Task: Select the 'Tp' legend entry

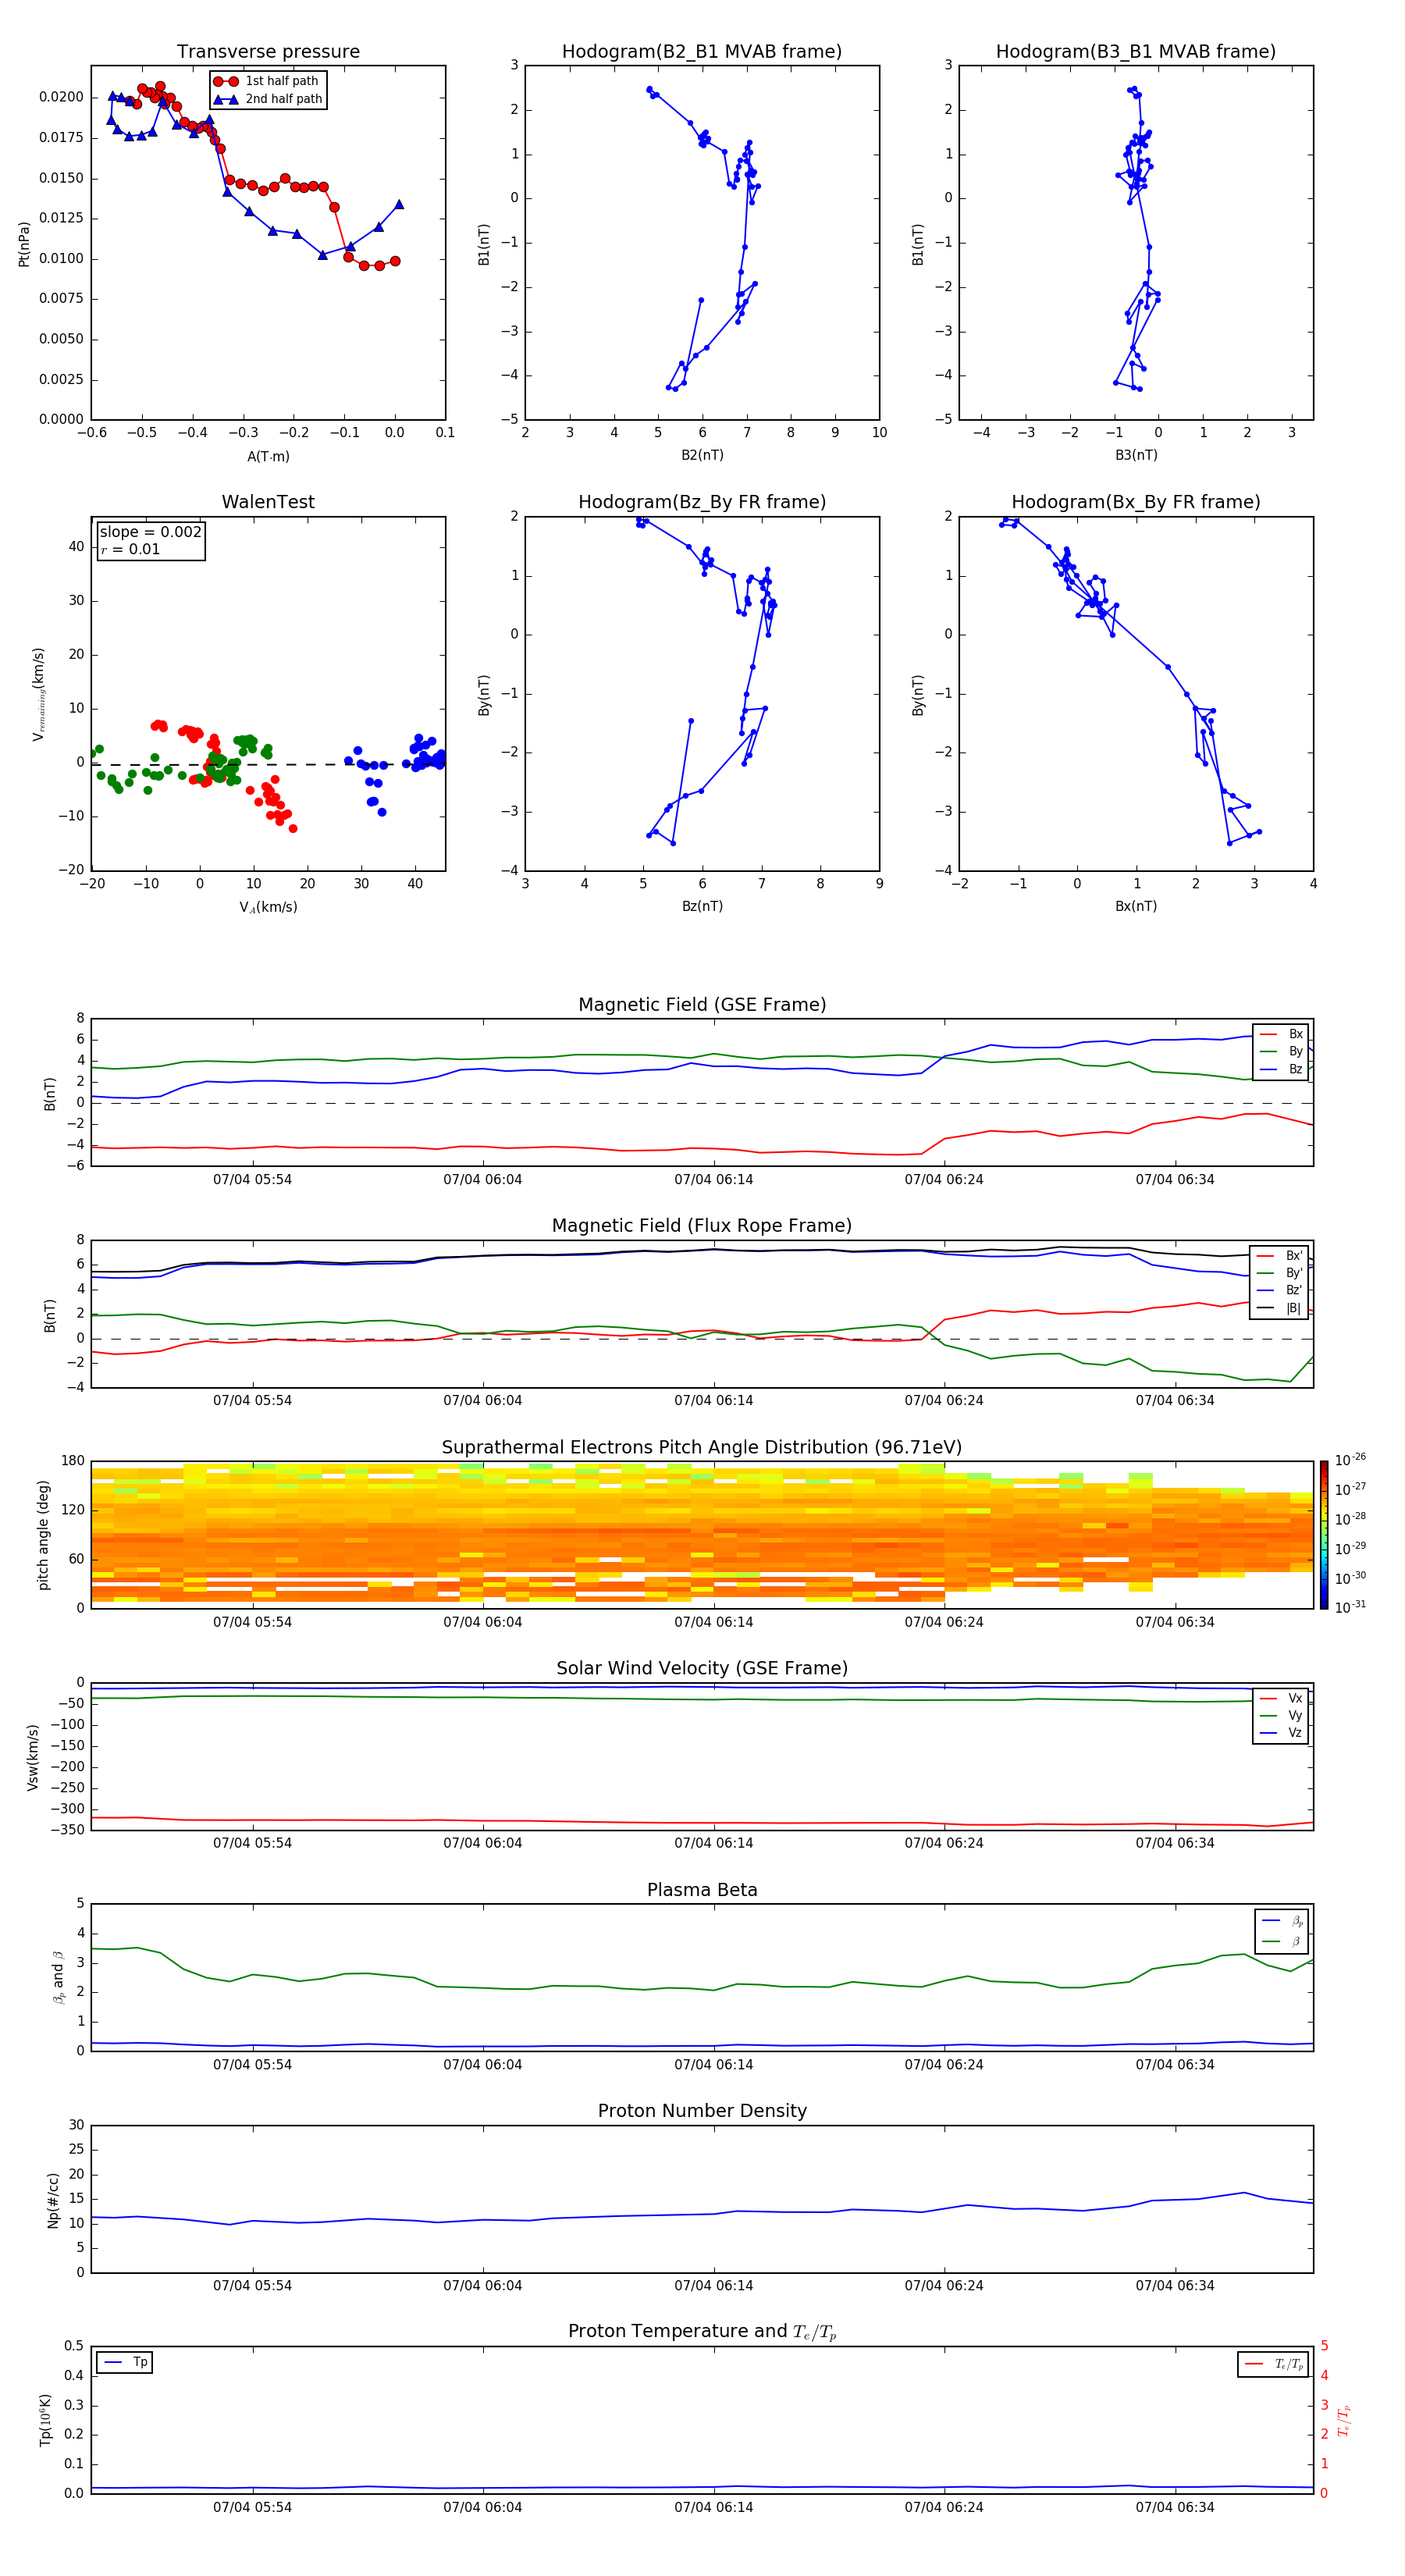Action: [x=125, y=2363]
